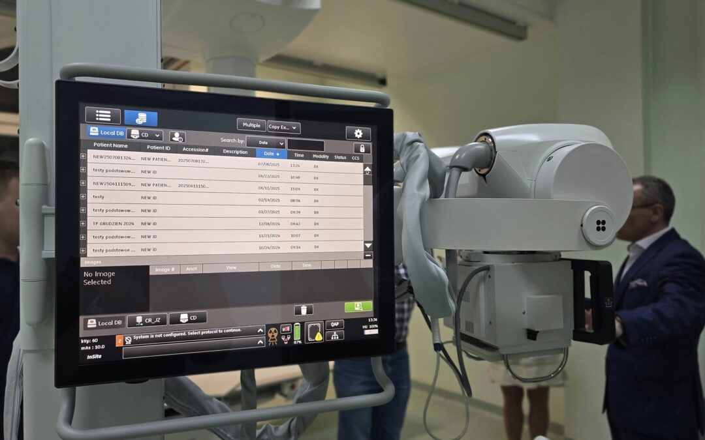
Task: Click the patient info person icon
Action: pos(177,137)
